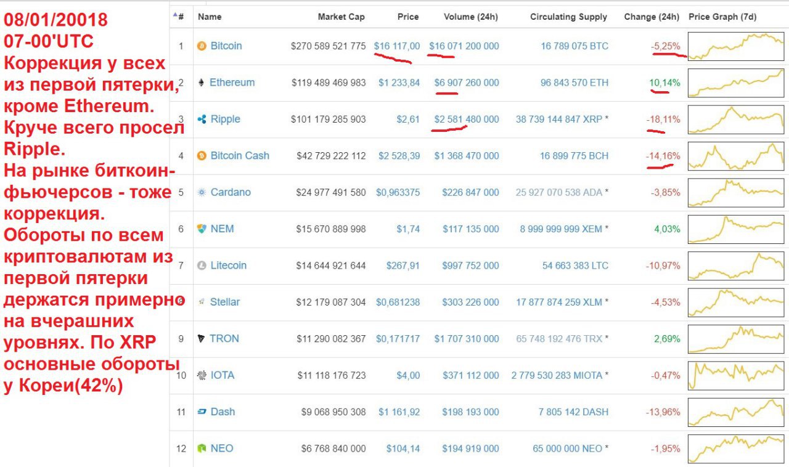Open the NEM name link
The image size is (789, 467).
click(223, 229)
